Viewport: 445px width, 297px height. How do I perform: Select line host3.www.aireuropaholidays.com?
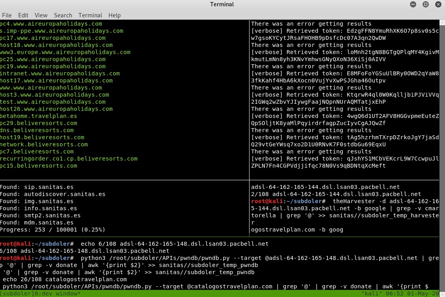(x=54, y=95)
